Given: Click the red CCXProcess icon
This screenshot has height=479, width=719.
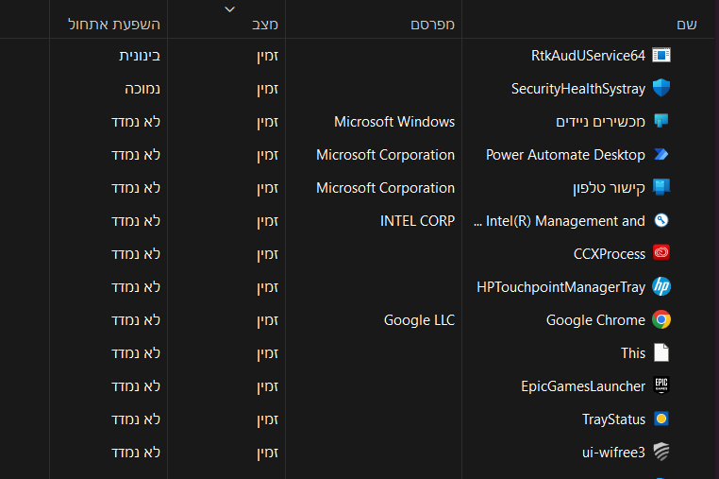Looking at the screenshot, I should [x=661, y=254].
